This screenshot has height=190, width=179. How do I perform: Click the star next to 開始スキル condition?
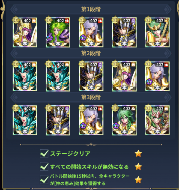(138, 166)
